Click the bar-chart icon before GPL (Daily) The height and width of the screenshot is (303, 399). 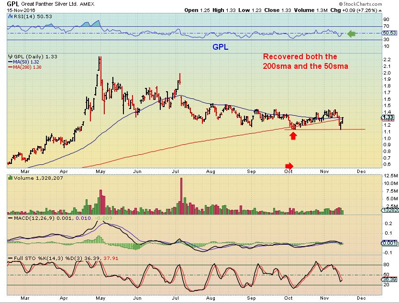click(x=10, y=56)
